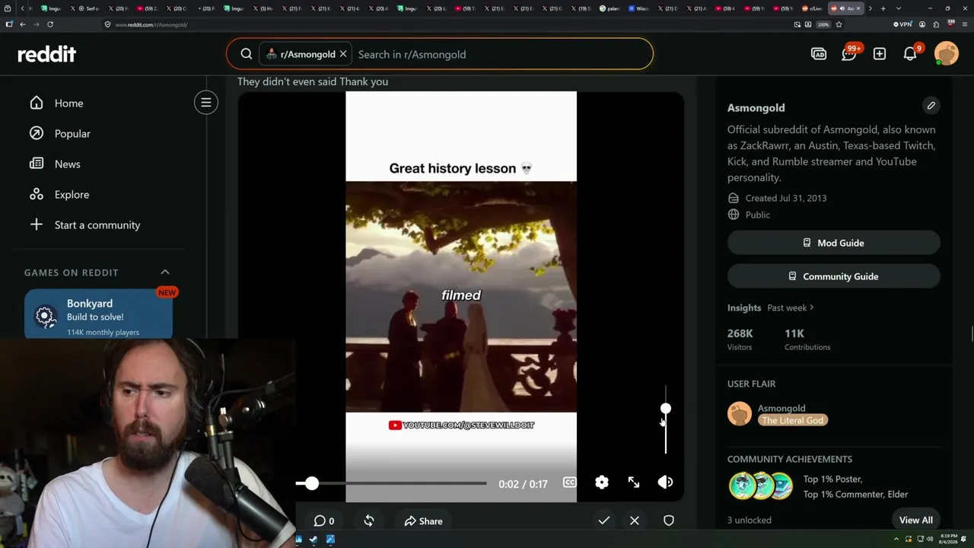Viewport: 974px width, 548px height.
Task: Edit community details pencil icon
Action: click(x=931, y=106)
